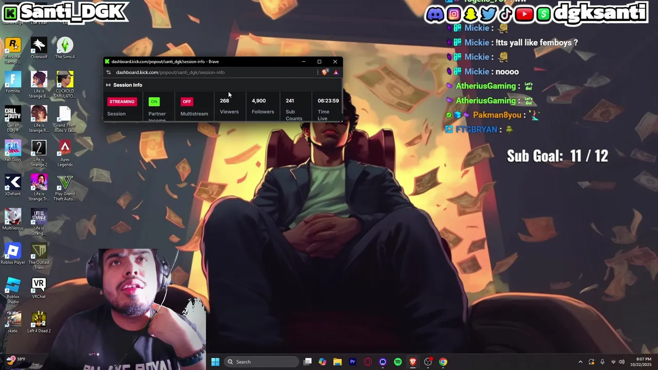Open the Rockstar Games Launcher desktop shortcut
658x370 pixels.
13,51
